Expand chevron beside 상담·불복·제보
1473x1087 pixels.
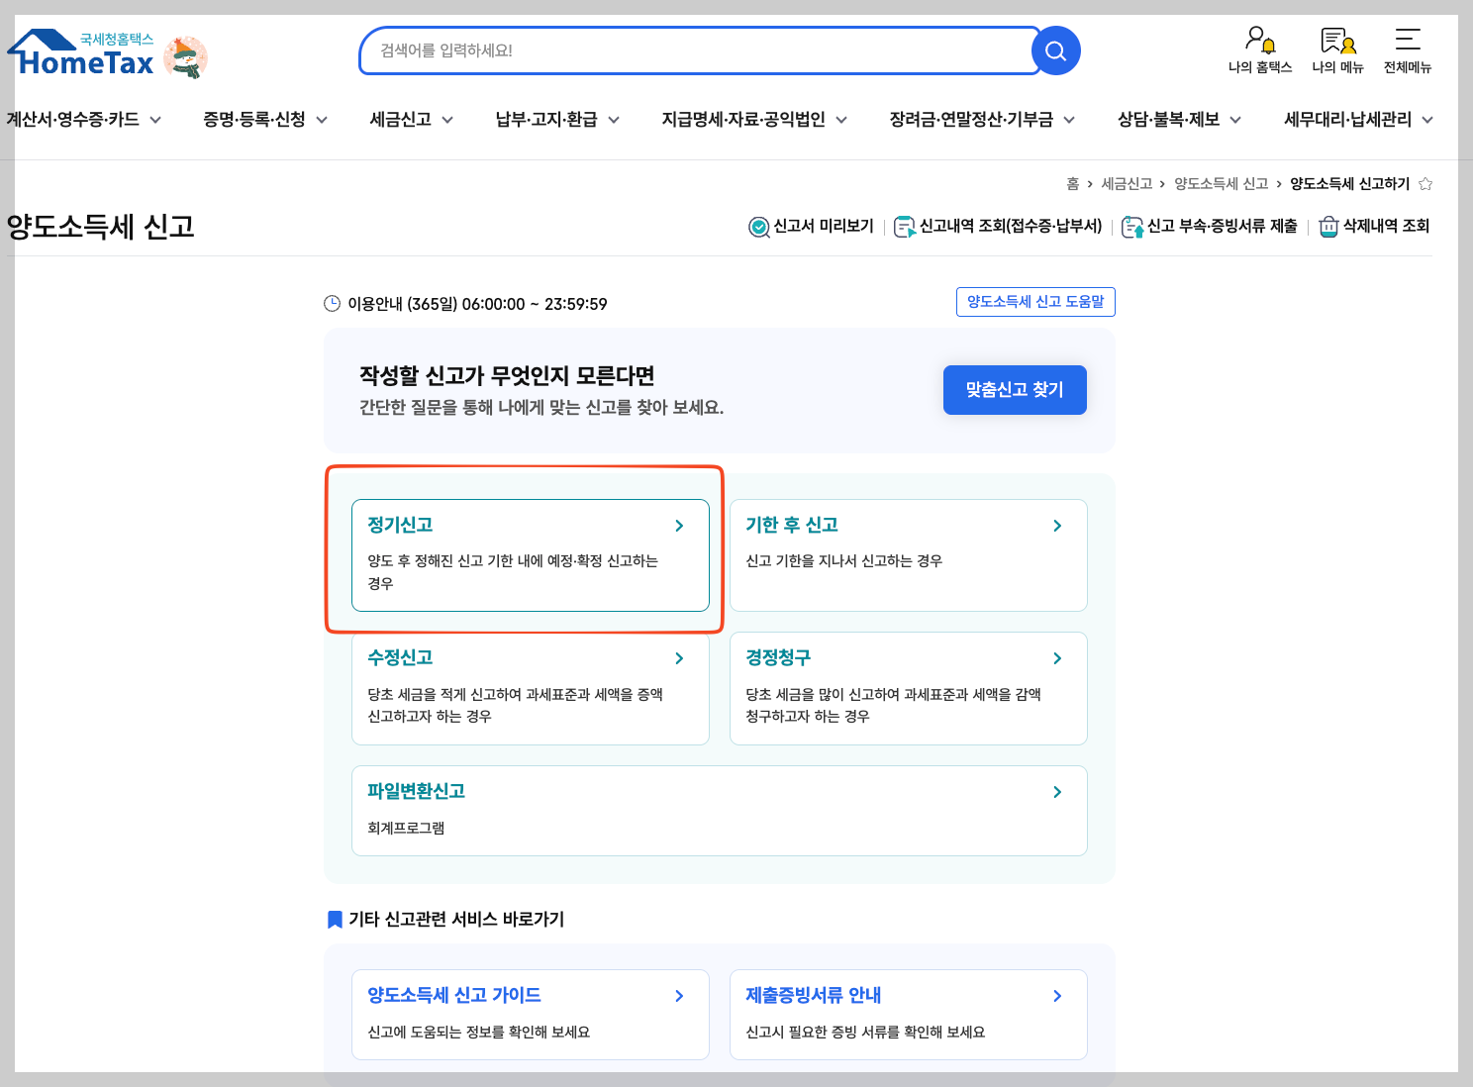click(1235, 120)
